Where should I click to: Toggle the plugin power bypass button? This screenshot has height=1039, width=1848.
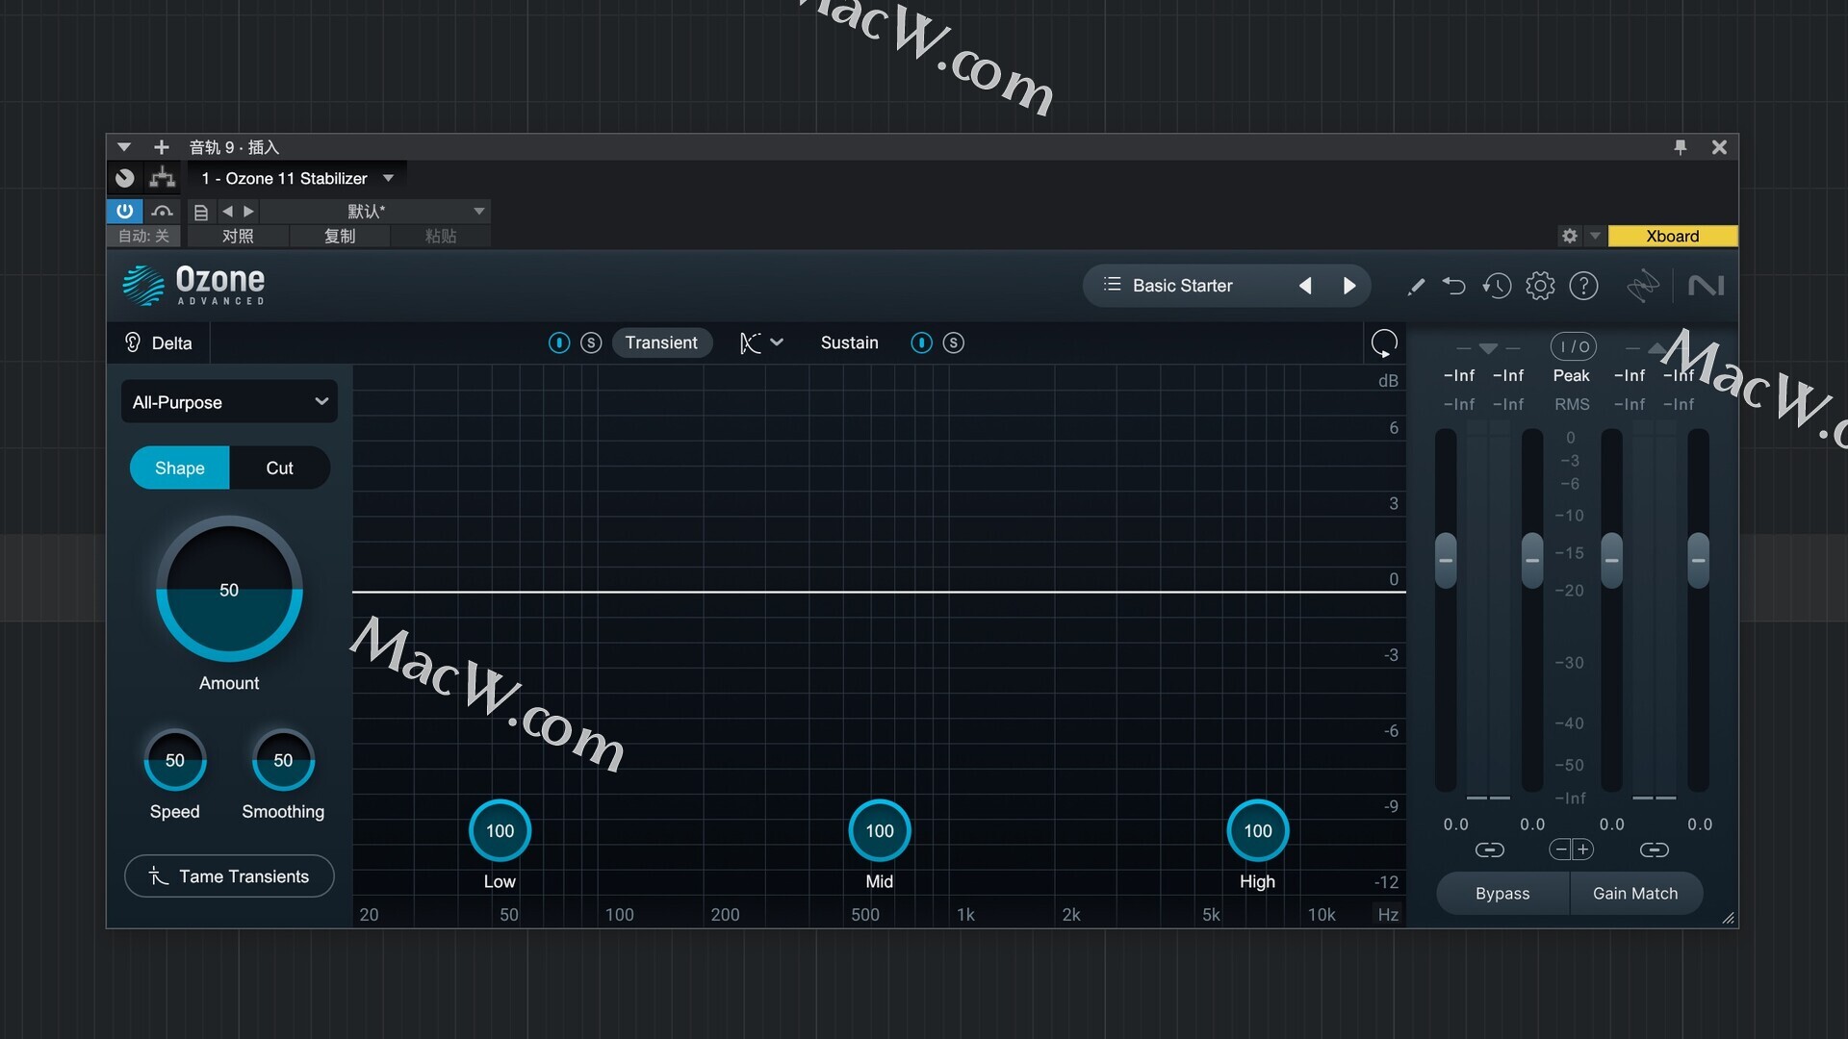click(x=125, y=211)
